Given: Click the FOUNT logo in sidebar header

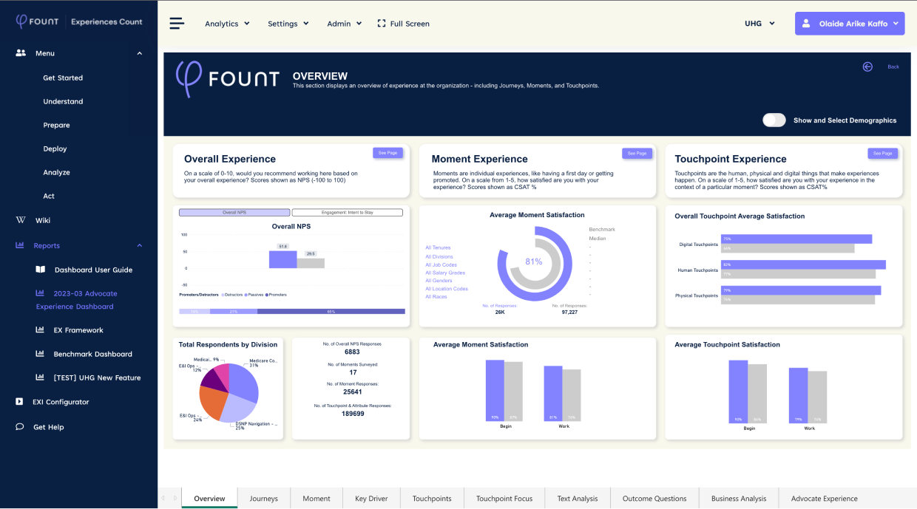Looking at the screenshot, I should (x=38, y=21).
